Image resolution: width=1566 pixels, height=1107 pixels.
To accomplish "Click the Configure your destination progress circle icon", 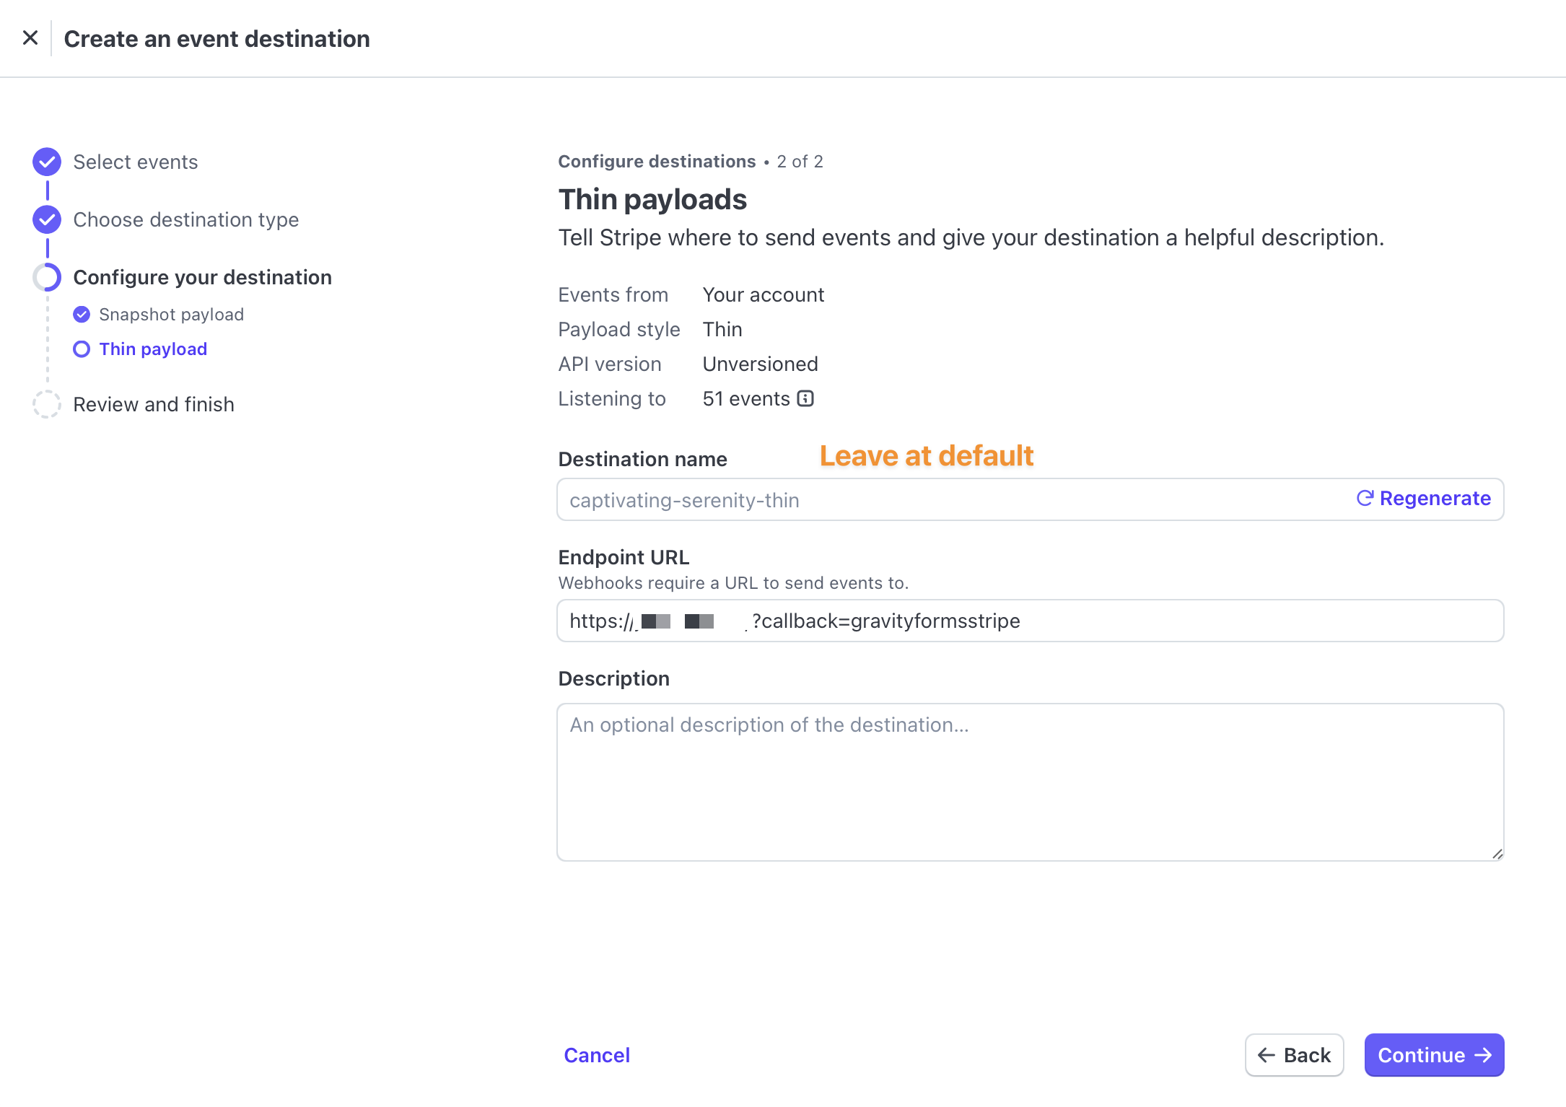I will [47, 277].
